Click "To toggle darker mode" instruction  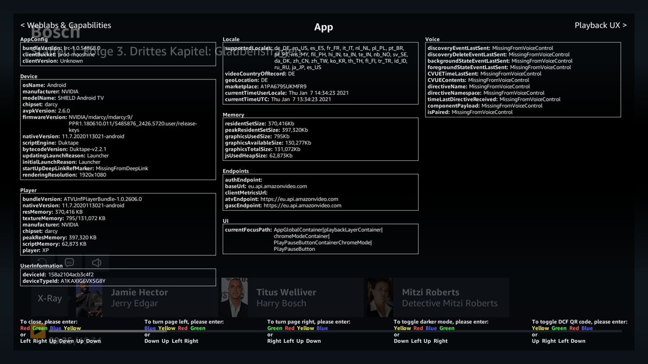(x=441, y=322)
